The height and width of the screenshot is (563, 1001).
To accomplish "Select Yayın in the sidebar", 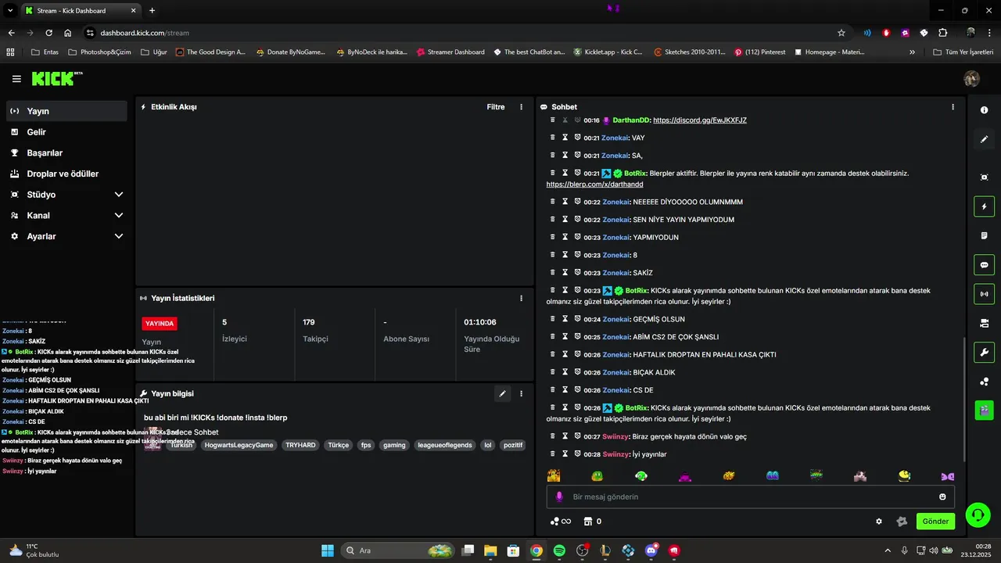I will click(x=66, y=111).
